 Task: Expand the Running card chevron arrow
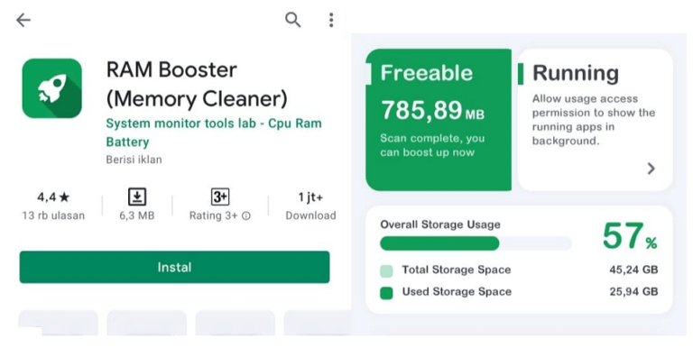point(651,169)
